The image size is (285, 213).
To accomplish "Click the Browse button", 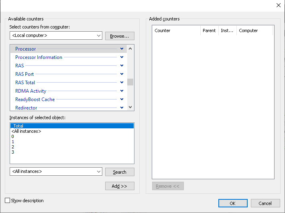I will pos(120,36).
